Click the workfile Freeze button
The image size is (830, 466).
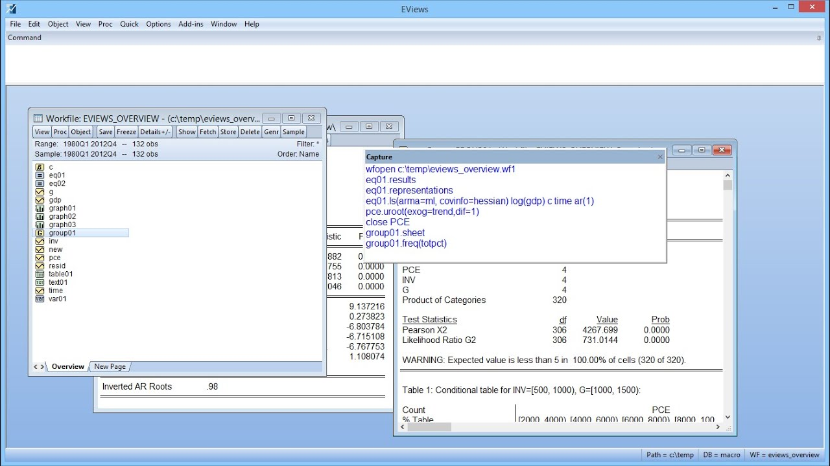[x=126, y=132]
